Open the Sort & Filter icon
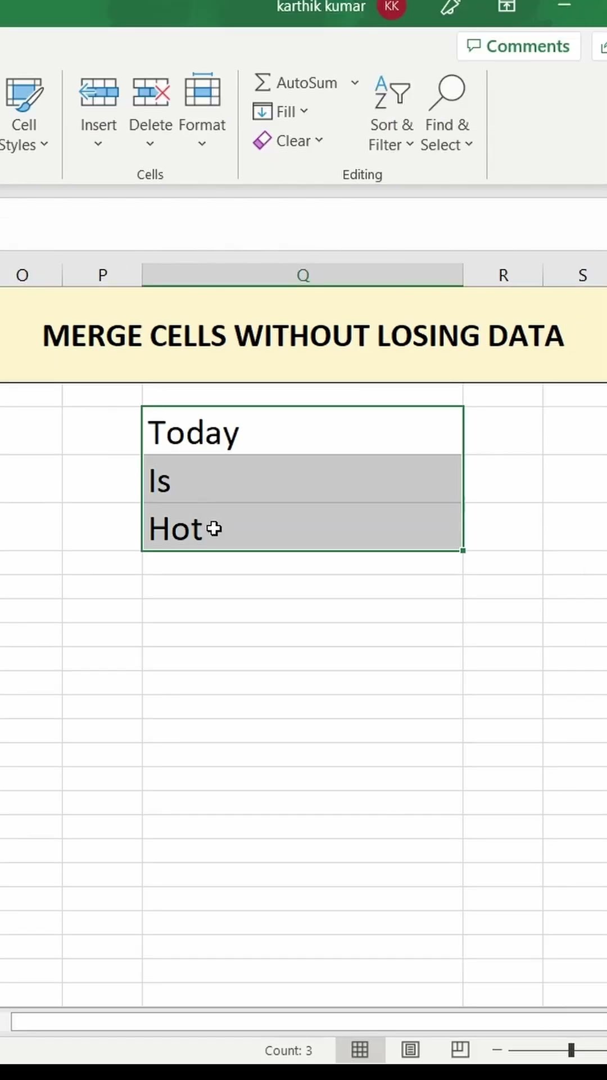 392,93
